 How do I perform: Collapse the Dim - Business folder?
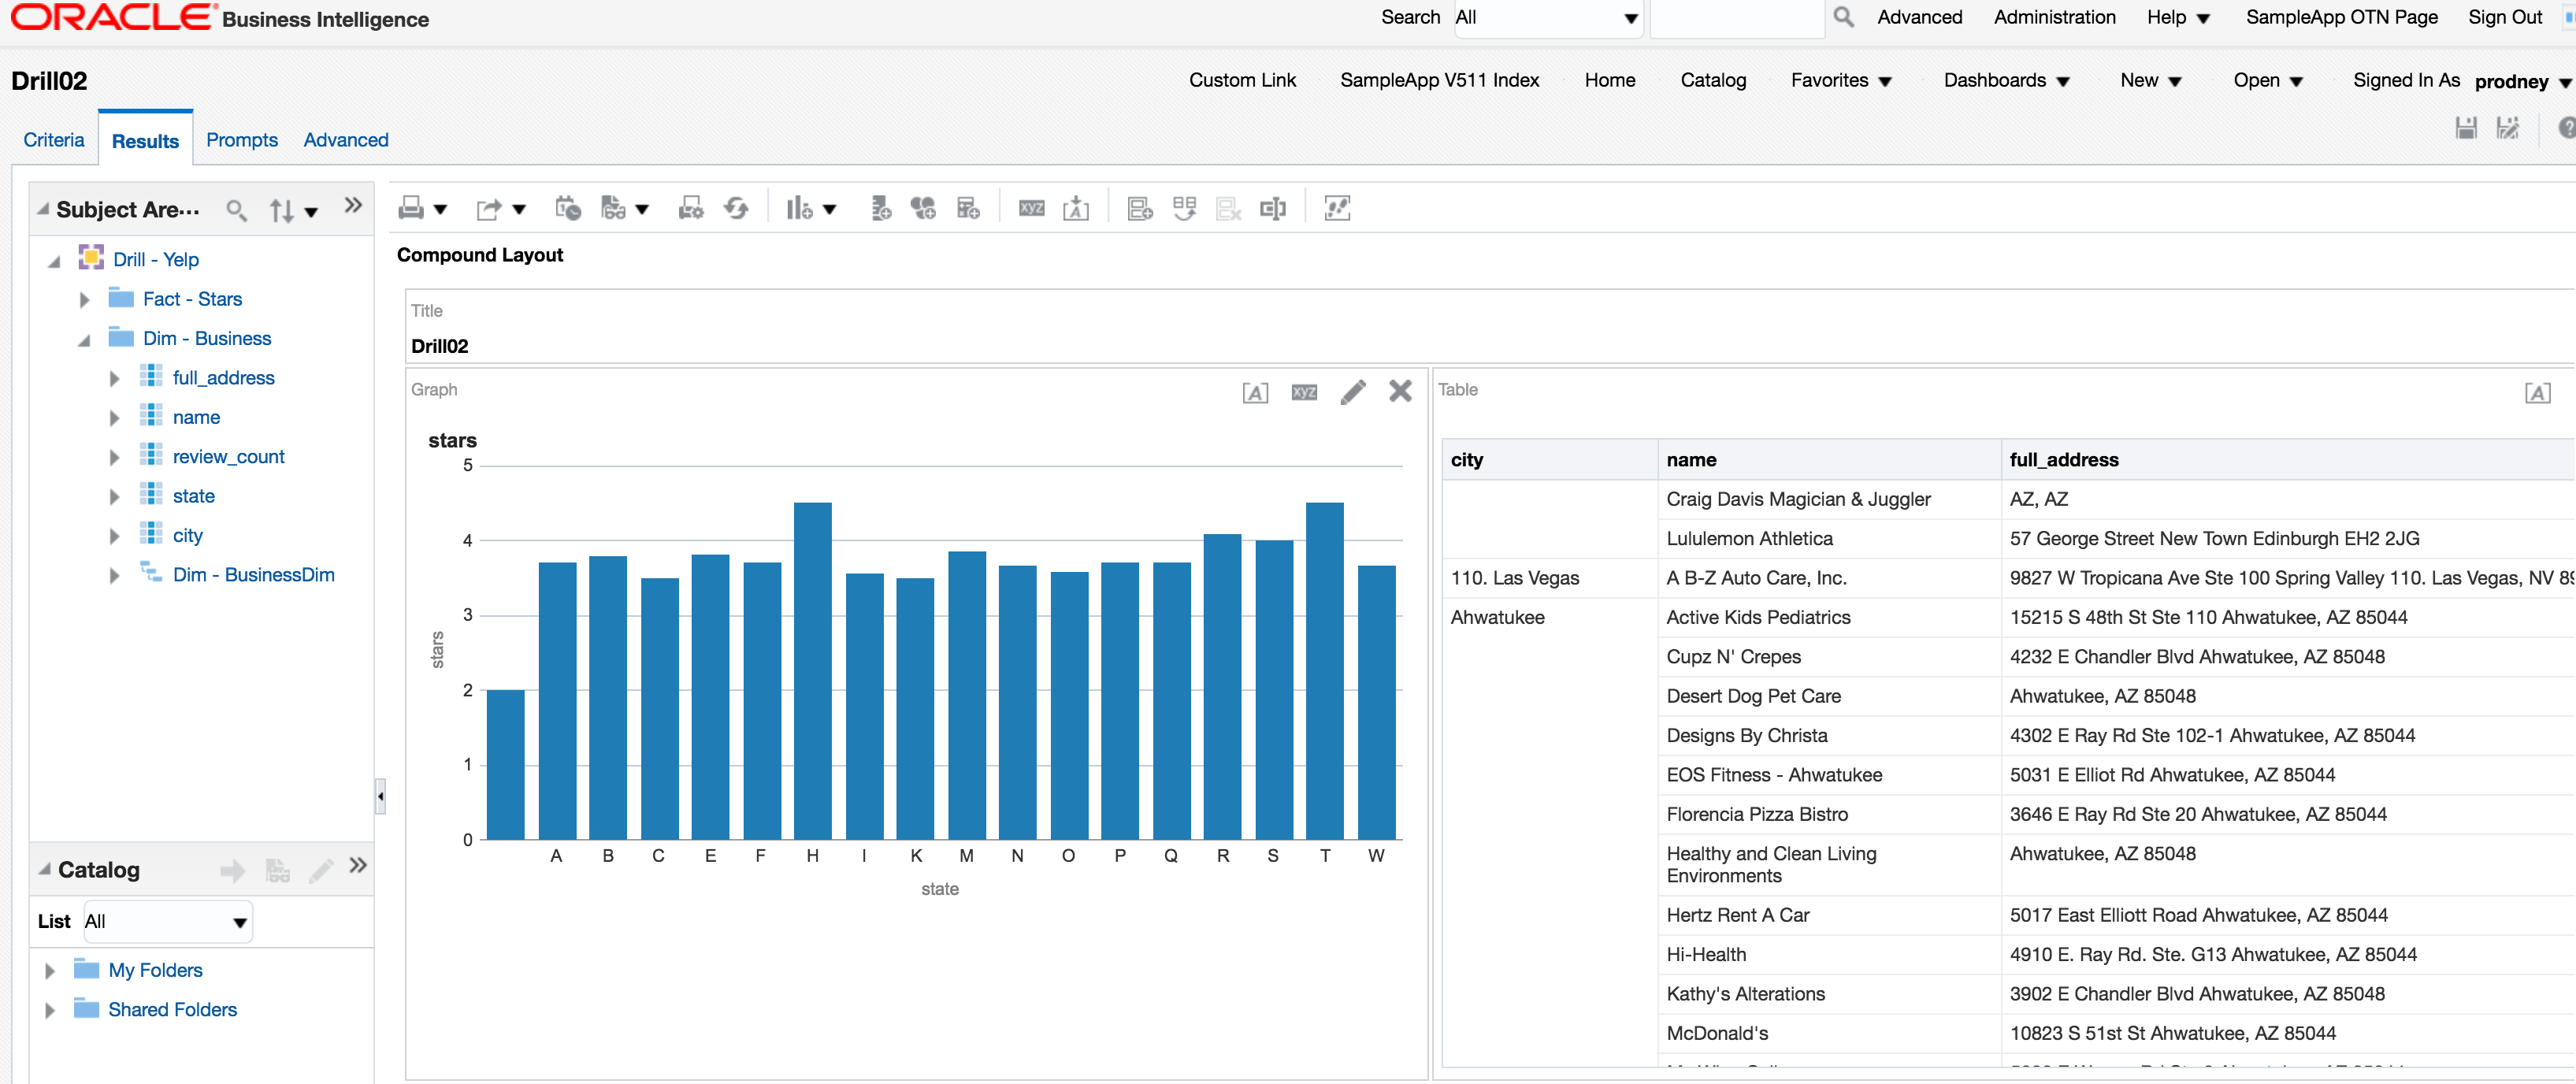coord(85,339)
